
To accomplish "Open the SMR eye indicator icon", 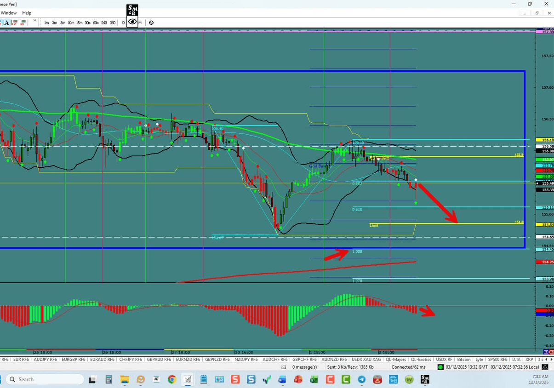I will click(x=132, y=22).
